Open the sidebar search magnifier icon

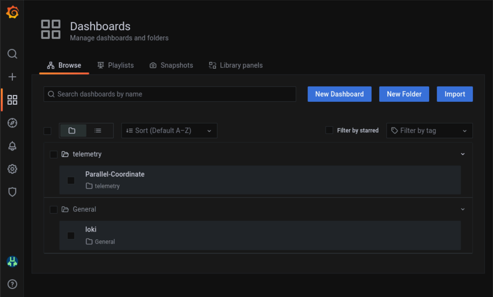[12, 54]
